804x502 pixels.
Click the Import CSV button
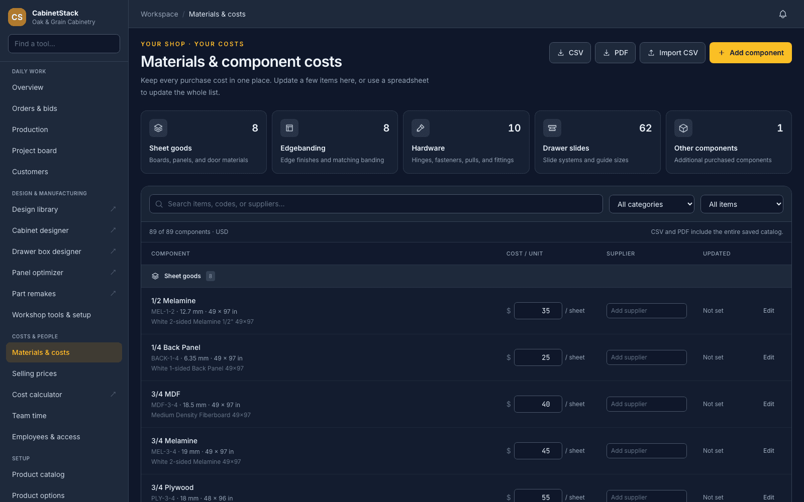point(672,53)
